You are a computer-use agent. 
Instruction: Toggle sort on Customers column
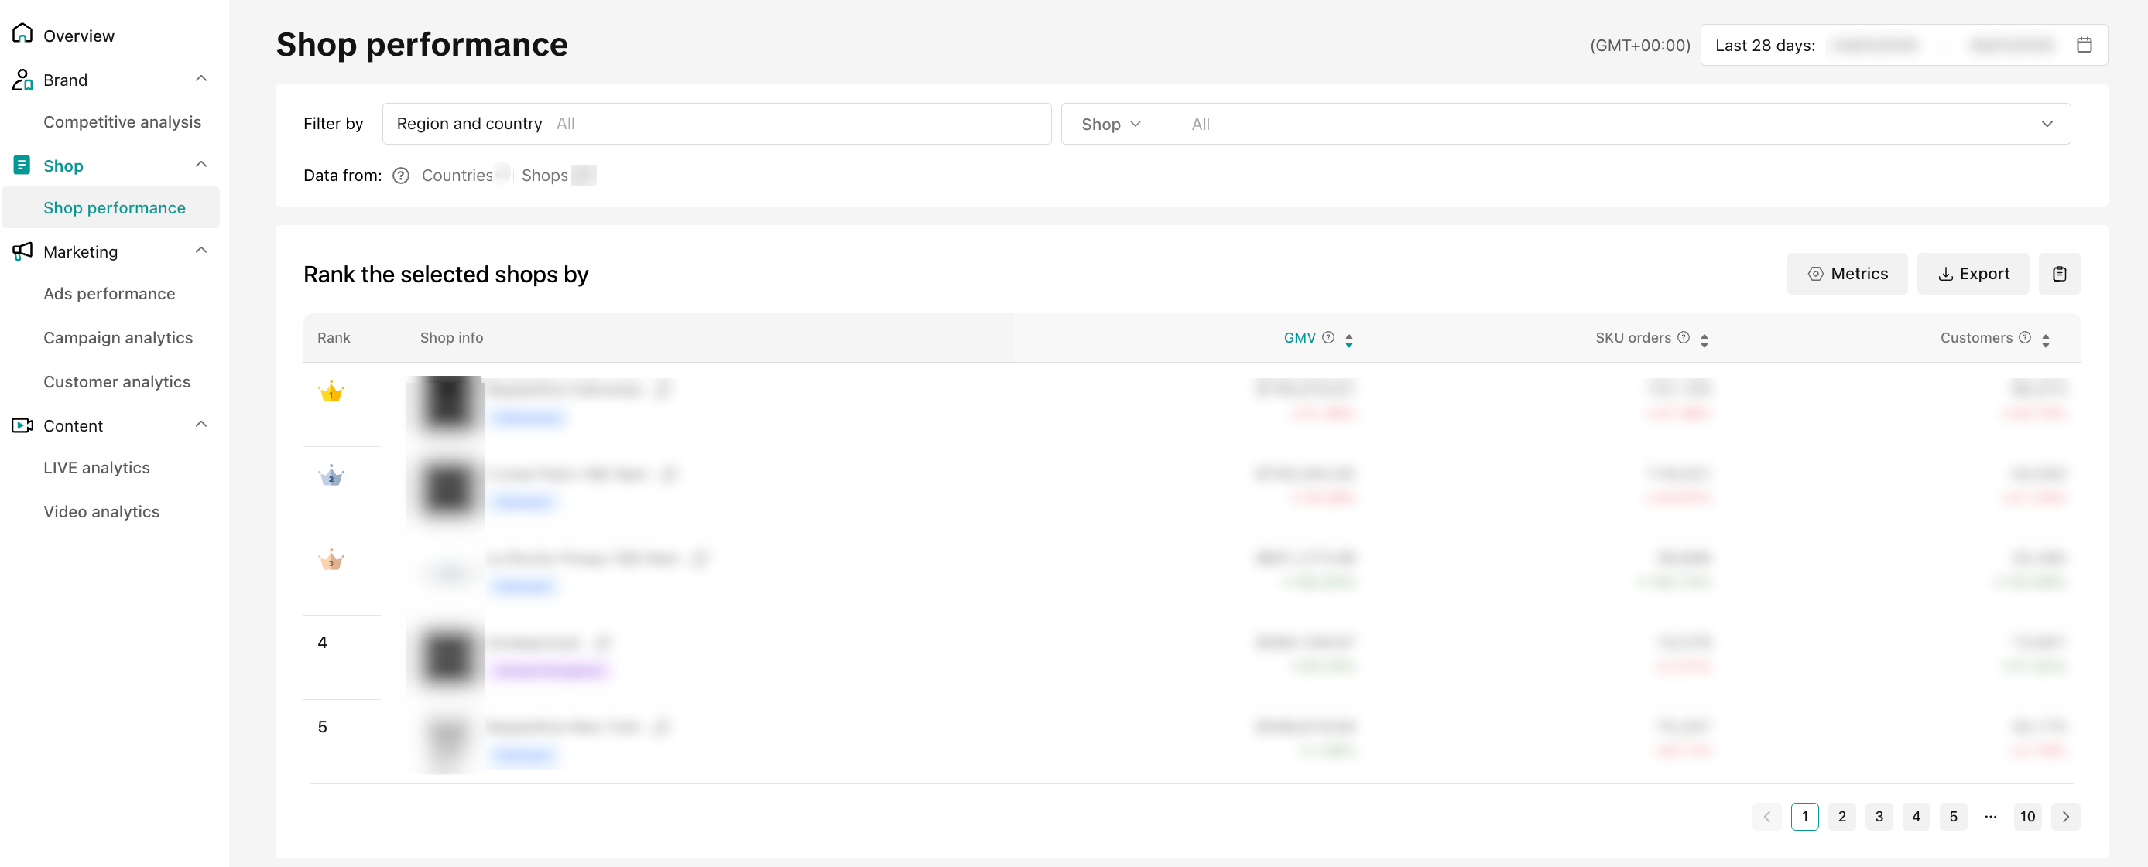pos(2044,339)
